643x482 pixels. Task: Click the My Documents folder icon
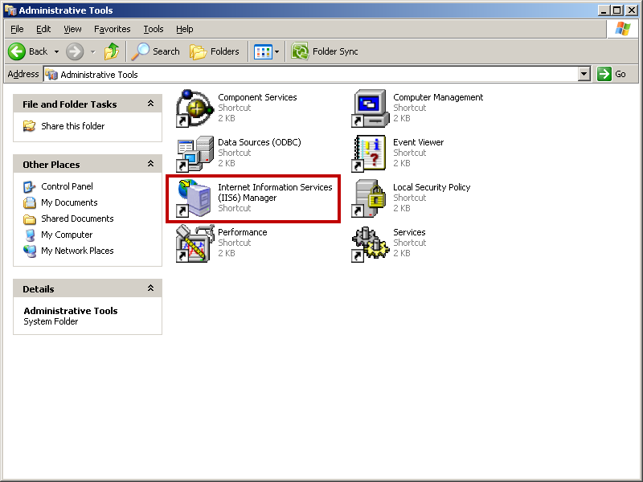tap(29, 203)
